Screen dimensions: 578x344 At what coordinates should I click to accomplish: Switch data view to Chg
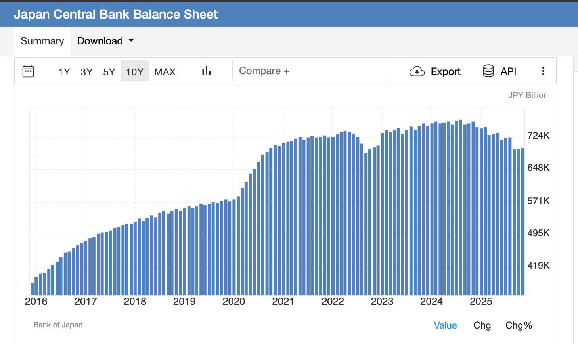482,325
